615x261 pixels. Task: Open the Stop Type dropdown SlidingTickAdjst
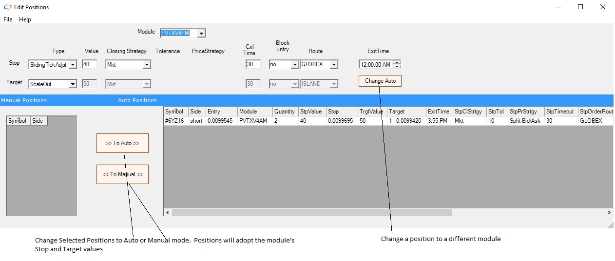73,64
